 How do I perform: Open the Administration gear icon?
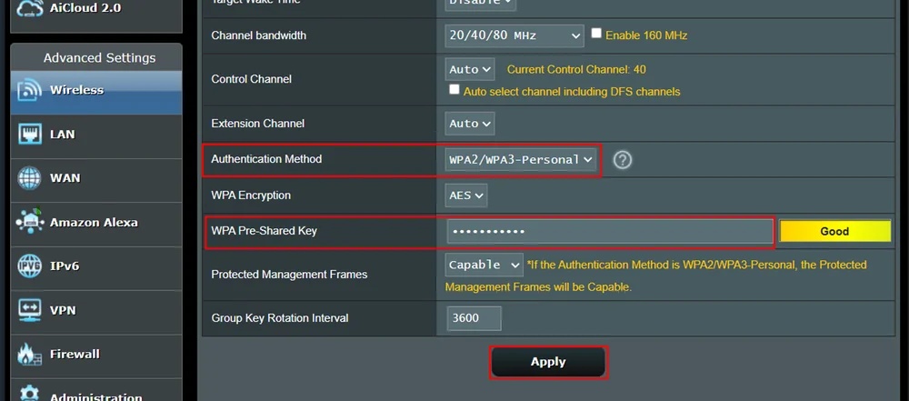30,394
